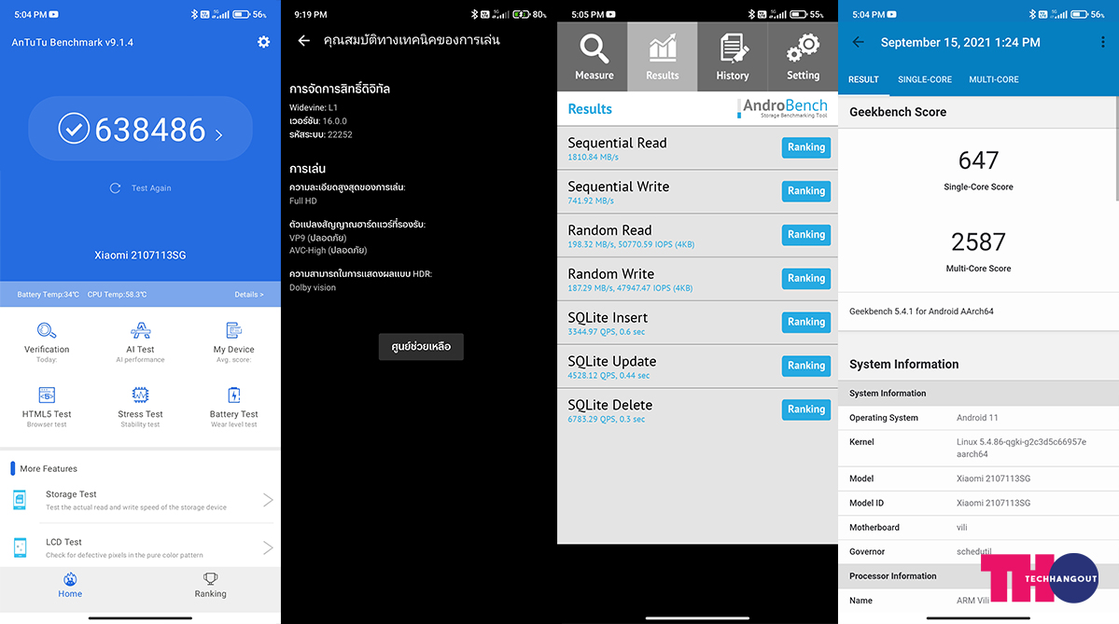Go back in Geekbench result screen

click(859, 42)
